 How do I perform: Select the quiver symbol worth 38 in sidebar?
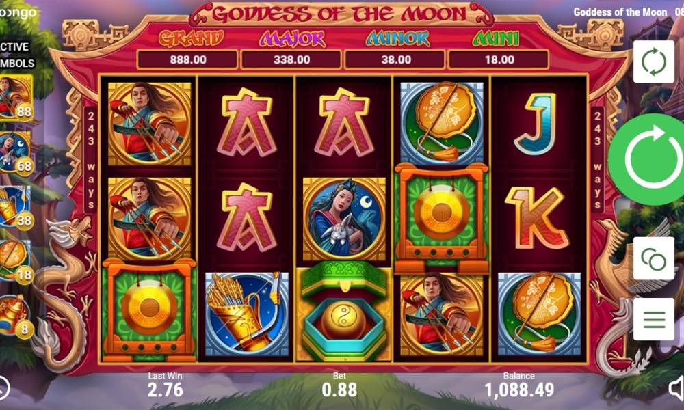(x=15, y=206)
